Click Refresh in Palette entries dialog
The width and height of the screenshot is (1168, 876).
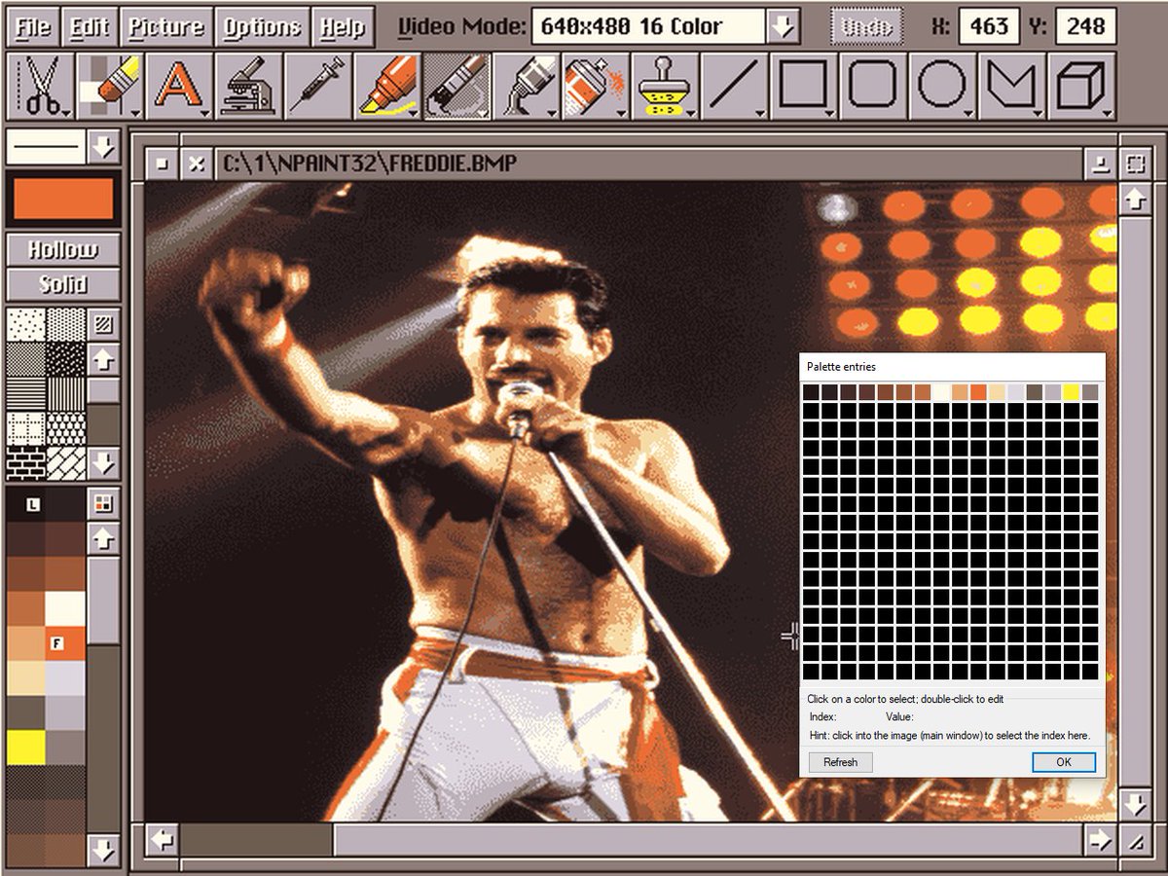point(840,762)
